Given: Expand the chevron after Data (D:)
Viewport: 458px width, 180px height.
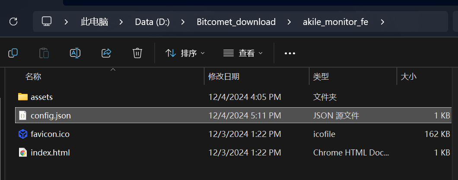Looking at the screenshot, I should [x=183, y=22].
